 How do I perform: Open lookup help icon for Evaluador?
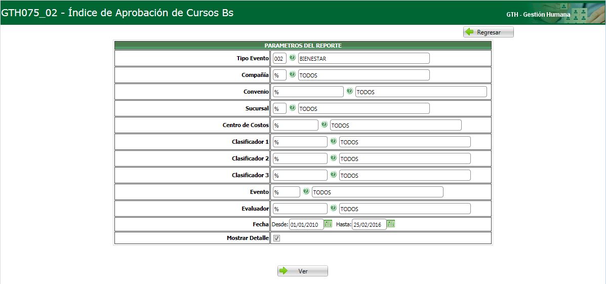[x=333, y=208]
